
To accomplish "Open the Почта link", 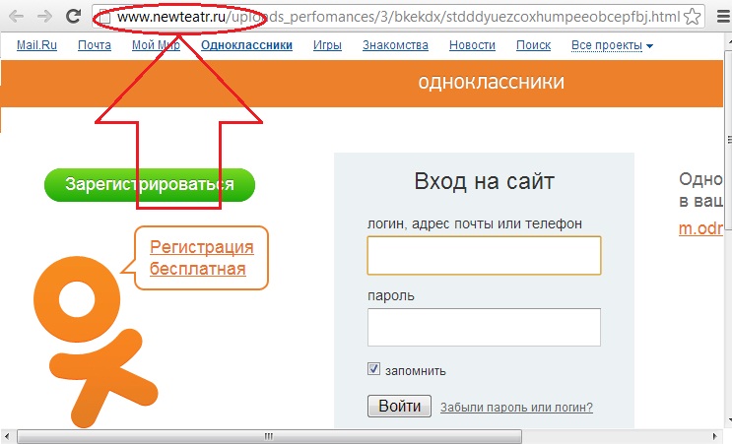I will [95, 45].
